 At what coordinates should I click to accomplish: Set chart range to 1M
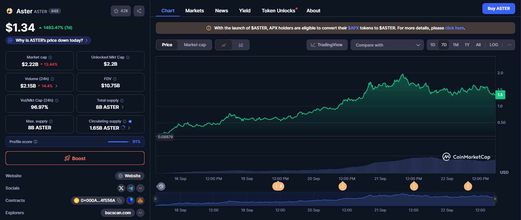pyautogui.click(x=455, y=45)
